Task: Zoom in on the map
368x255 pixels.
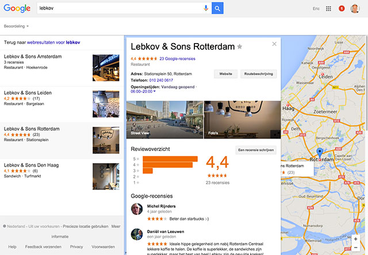Action: coord(355,239)
